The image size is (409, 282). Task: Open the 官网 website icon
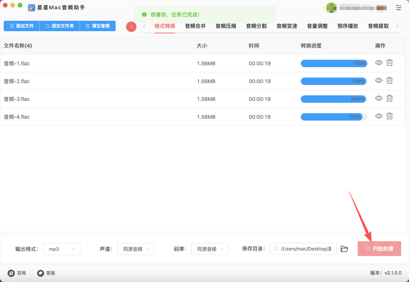[x=11, y=273]
